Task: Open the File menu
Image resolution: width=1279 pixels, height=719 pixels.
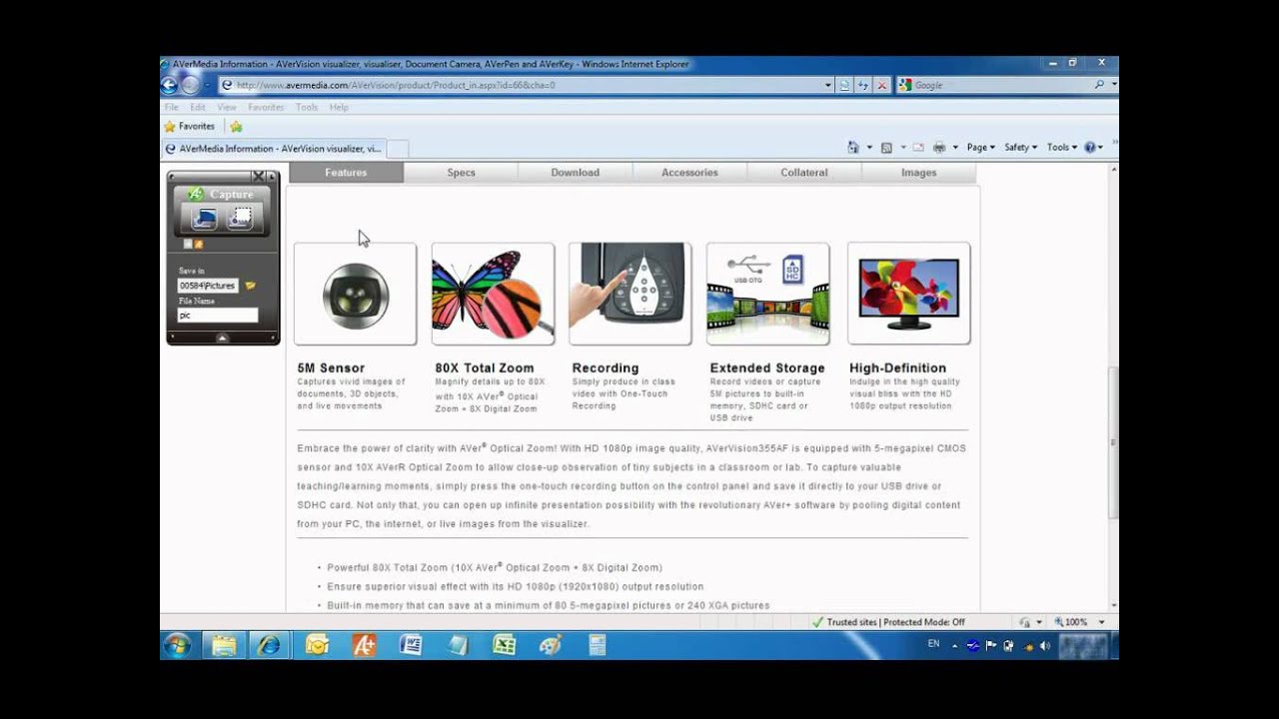Action: 171,107
